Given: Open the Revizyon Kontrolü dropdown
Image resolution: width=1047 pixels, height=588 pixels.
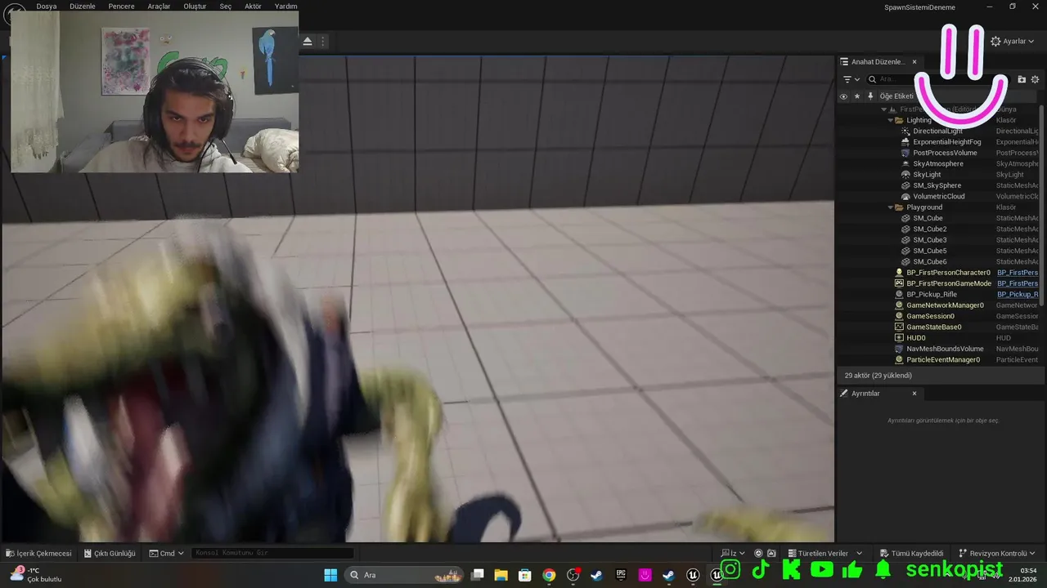Looking at the screenshot, I should pyautogui.click(x=997, y=553).
